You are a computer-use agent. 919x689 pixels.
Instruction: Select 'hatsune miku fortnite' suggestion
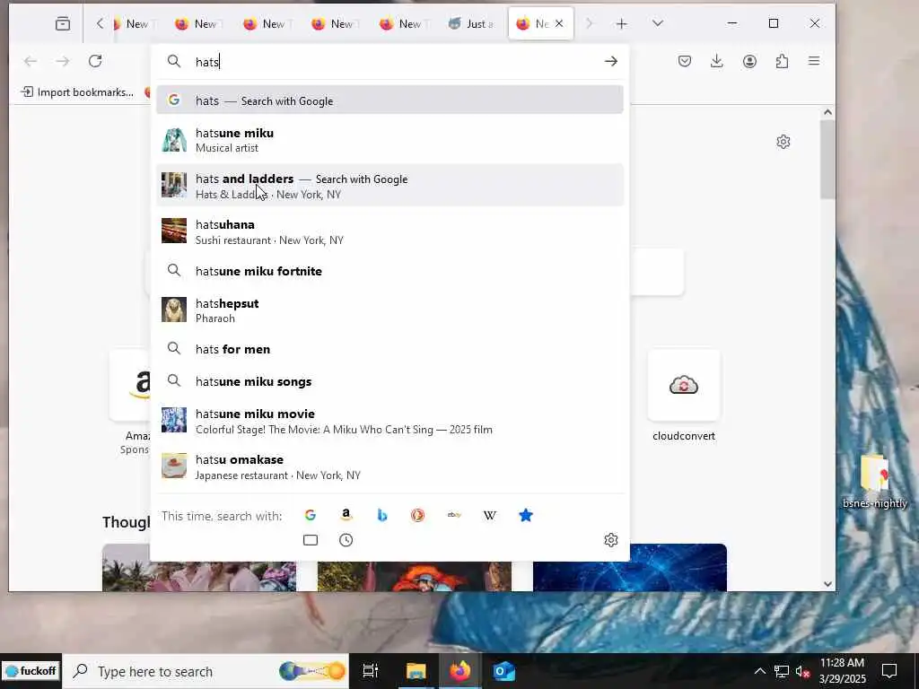point(389,271)
